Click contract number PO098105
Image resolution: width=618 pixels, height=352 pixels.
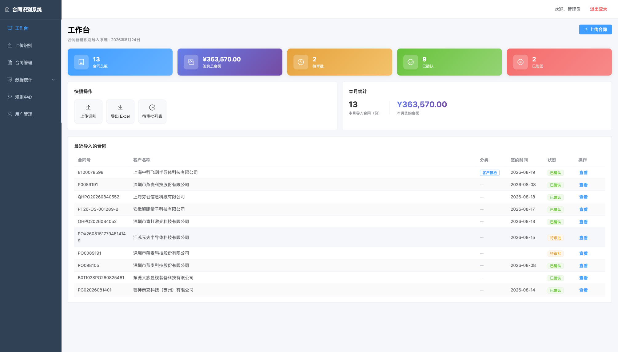tap(89, 265)
